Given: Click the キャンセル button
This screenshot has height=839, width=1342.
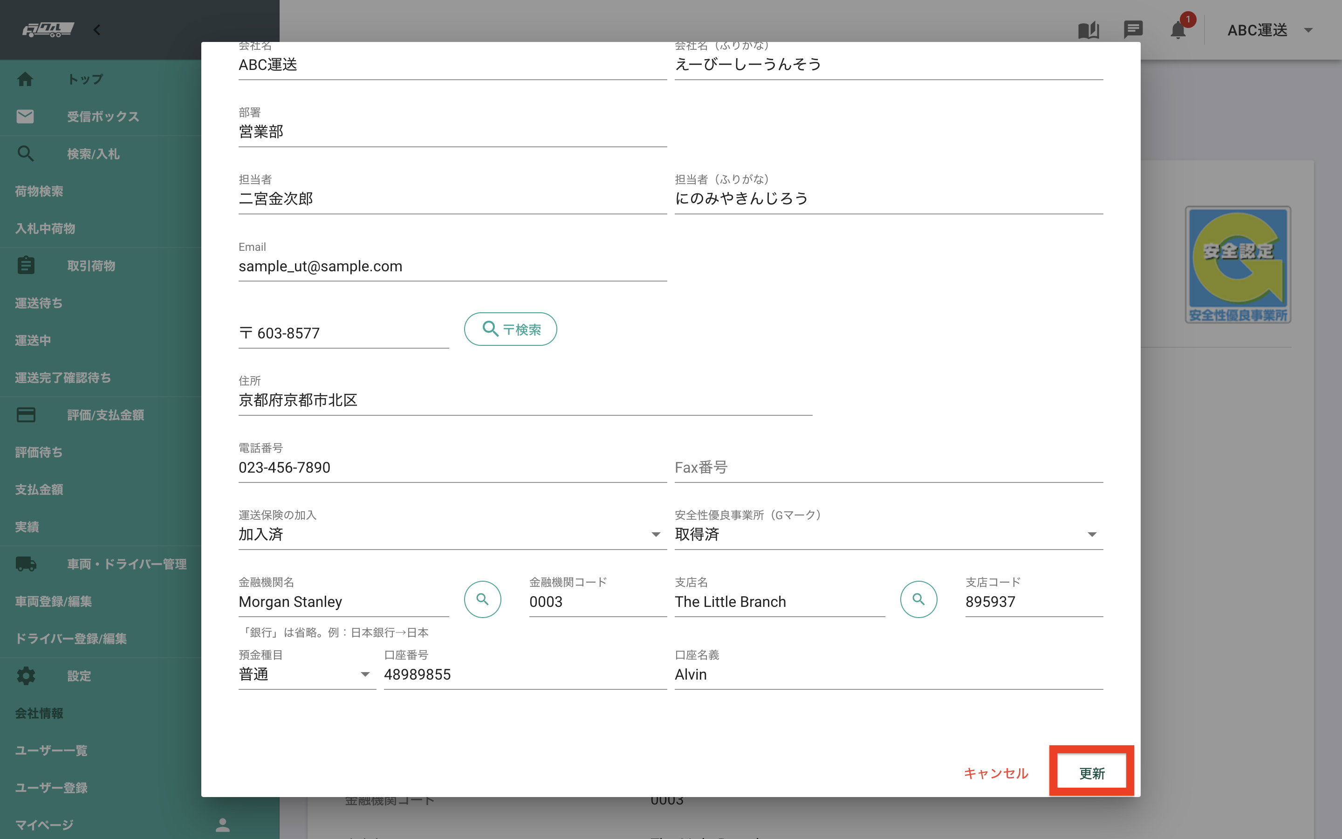Looking at the screenshot, I should pos(996,773).
